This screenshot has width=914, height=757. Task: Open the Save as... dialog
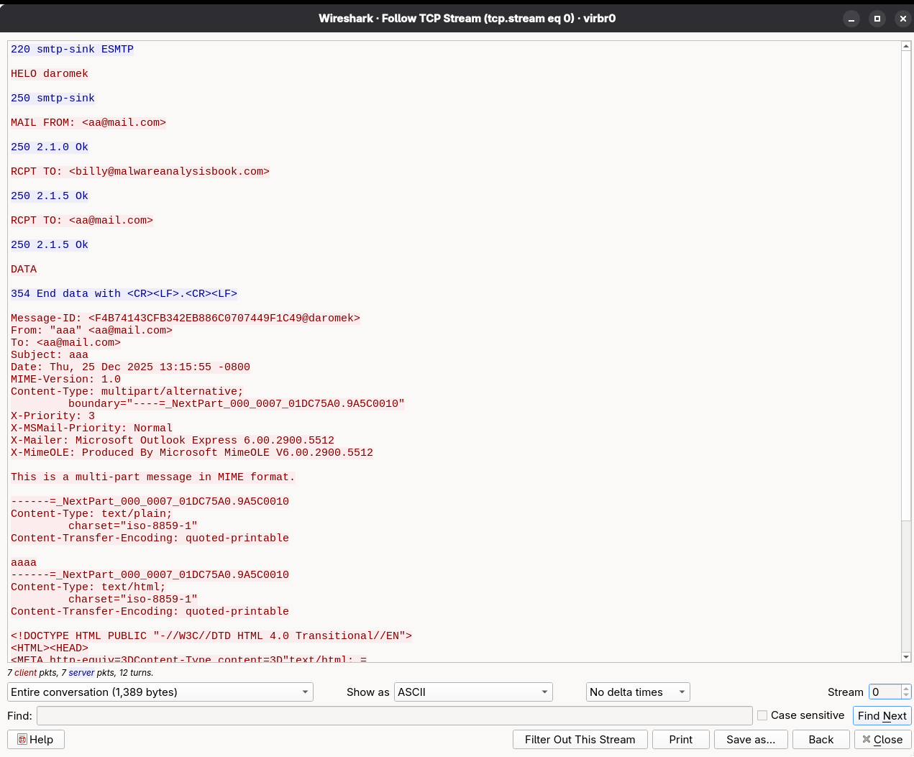coord(750,739)
